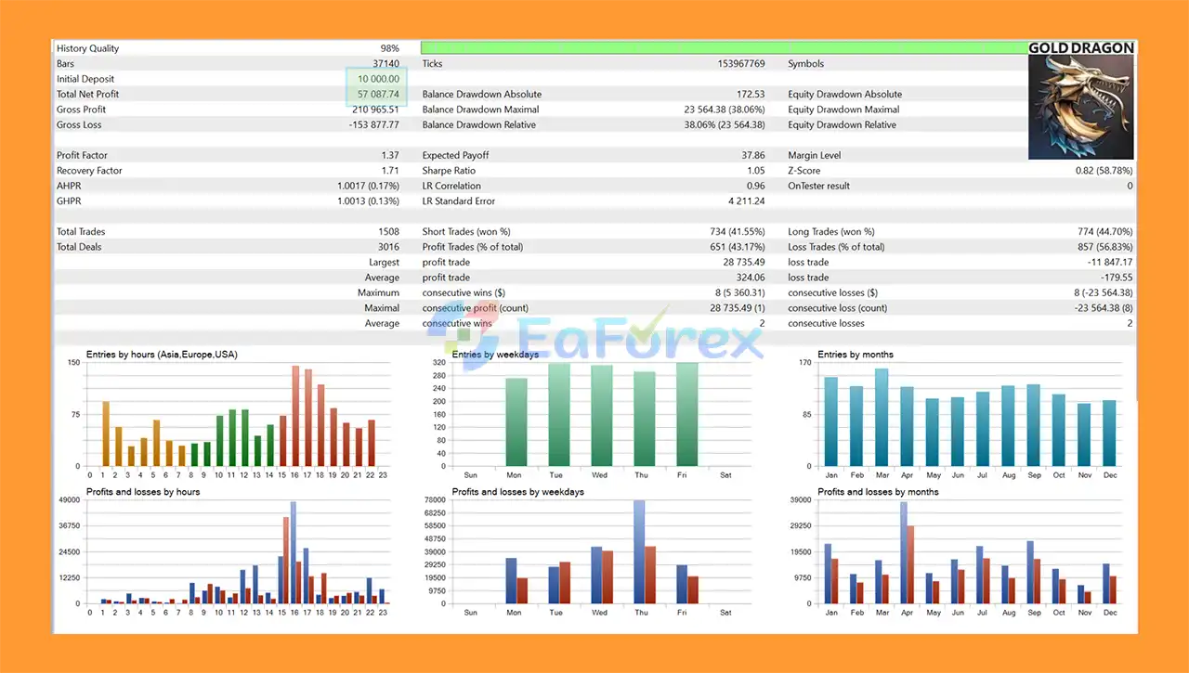The image size is (1189, 673).
Task: Click the Profits and losses by weekdays title
Action: [518, 491]
